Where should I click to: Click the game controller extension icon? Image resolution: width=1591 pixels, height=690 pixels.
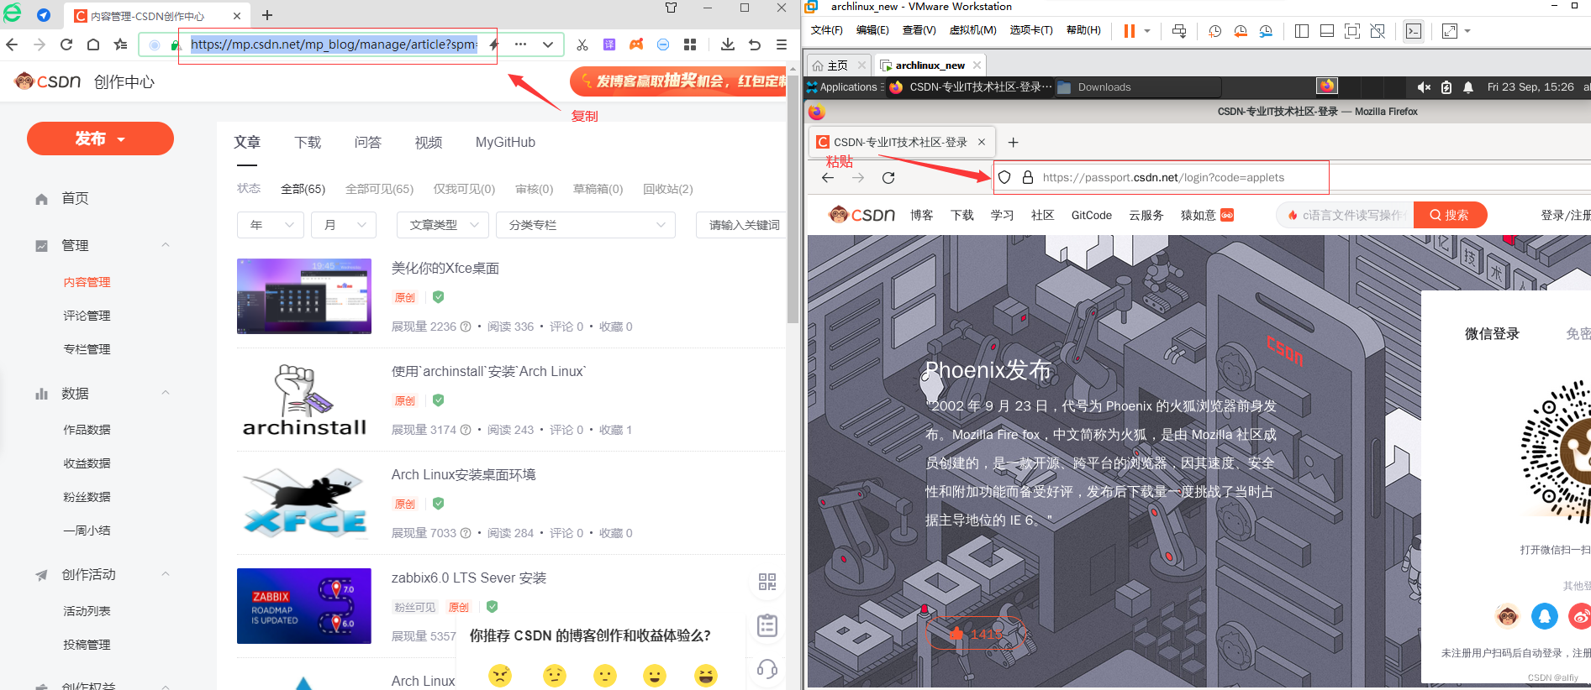[x=636, y=44]
